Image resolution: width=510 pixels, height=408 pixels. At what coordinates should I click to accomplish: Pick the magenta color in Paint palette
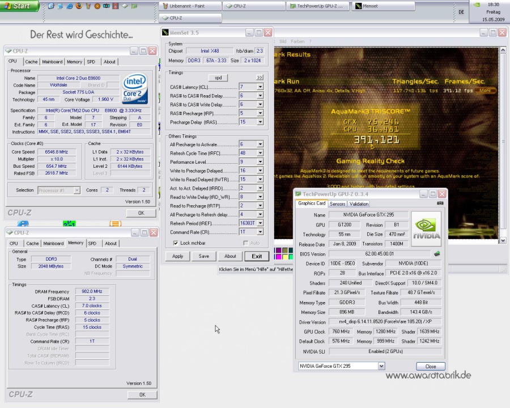click(x=278, y=256)
